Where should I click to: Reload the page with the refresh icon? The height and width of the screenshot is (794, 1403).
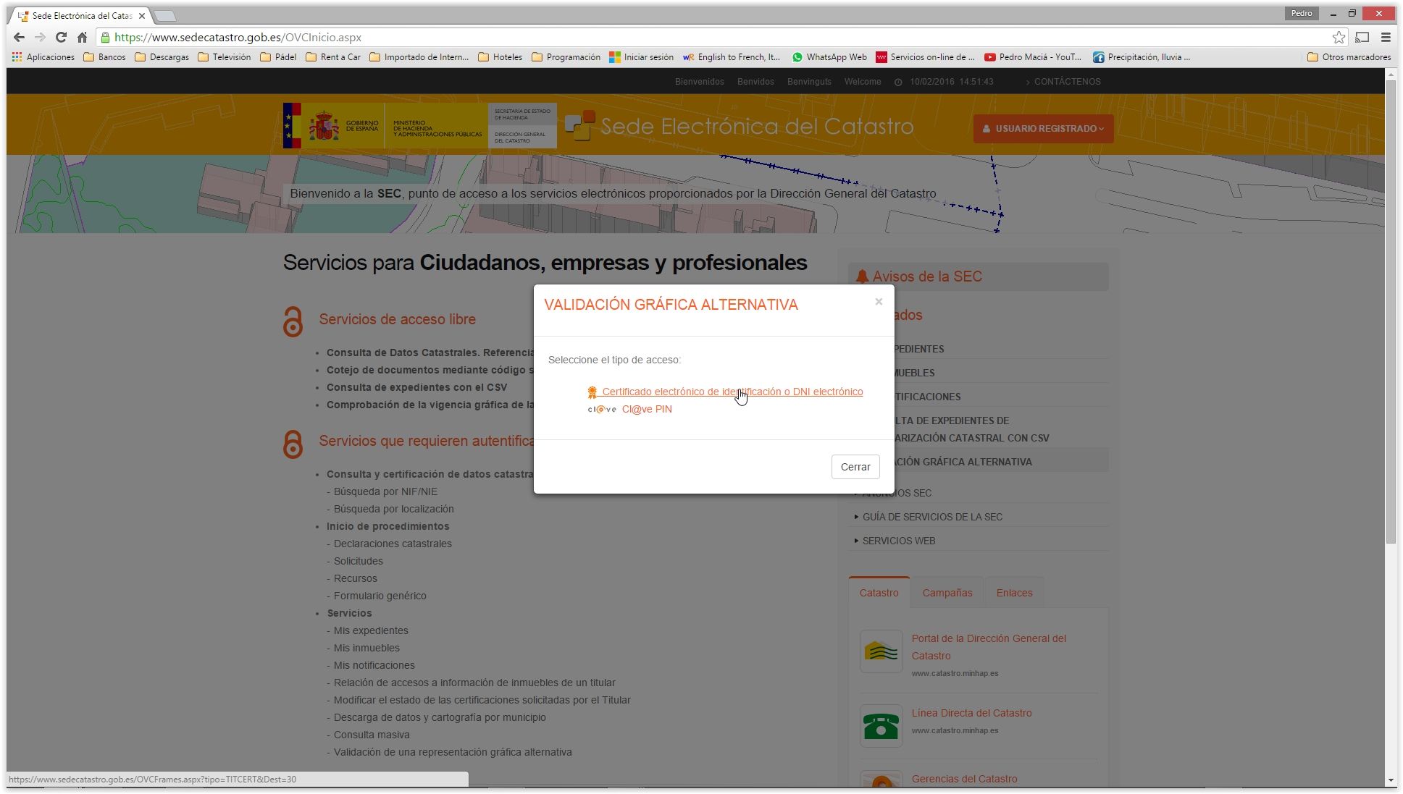coord(62,38)
